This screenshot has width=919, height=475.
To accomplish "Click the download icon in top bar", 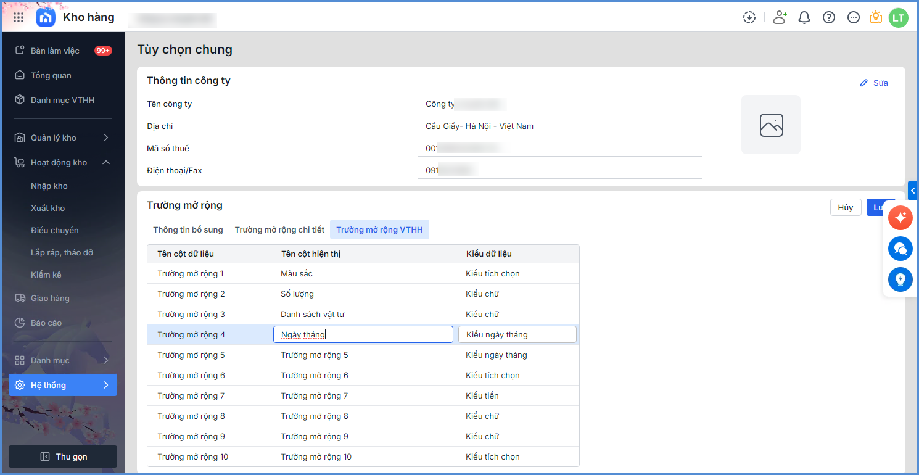I will tap(749, 17).
